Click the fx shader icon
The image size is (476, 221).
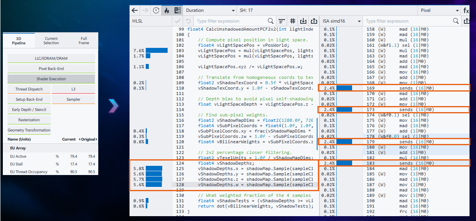pyautogui.click(x=466, y=10)
